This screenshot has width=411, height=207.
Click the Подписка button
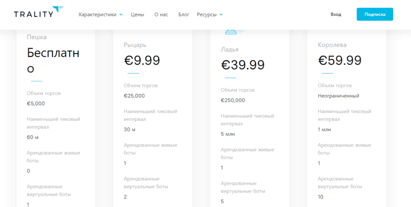coord(375,14)
